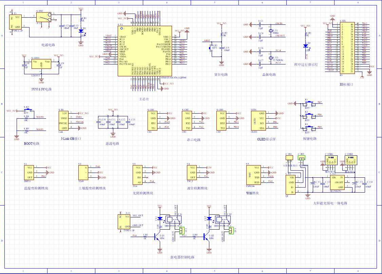
Task: Click the 按键电路 label
Action: (310, 139)
